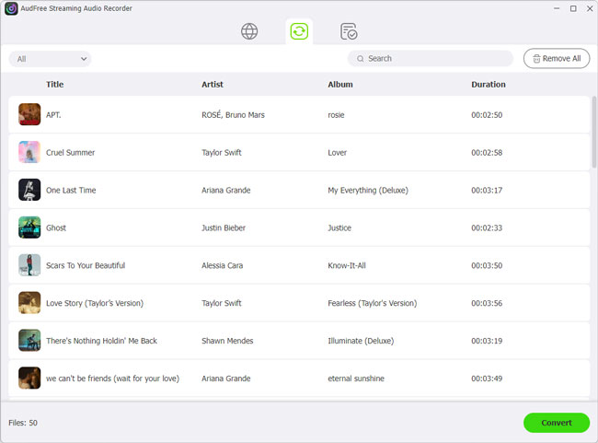Open the All filter dropdown
The width and height of the screenshot is (598, 443).
pos(50,59)
